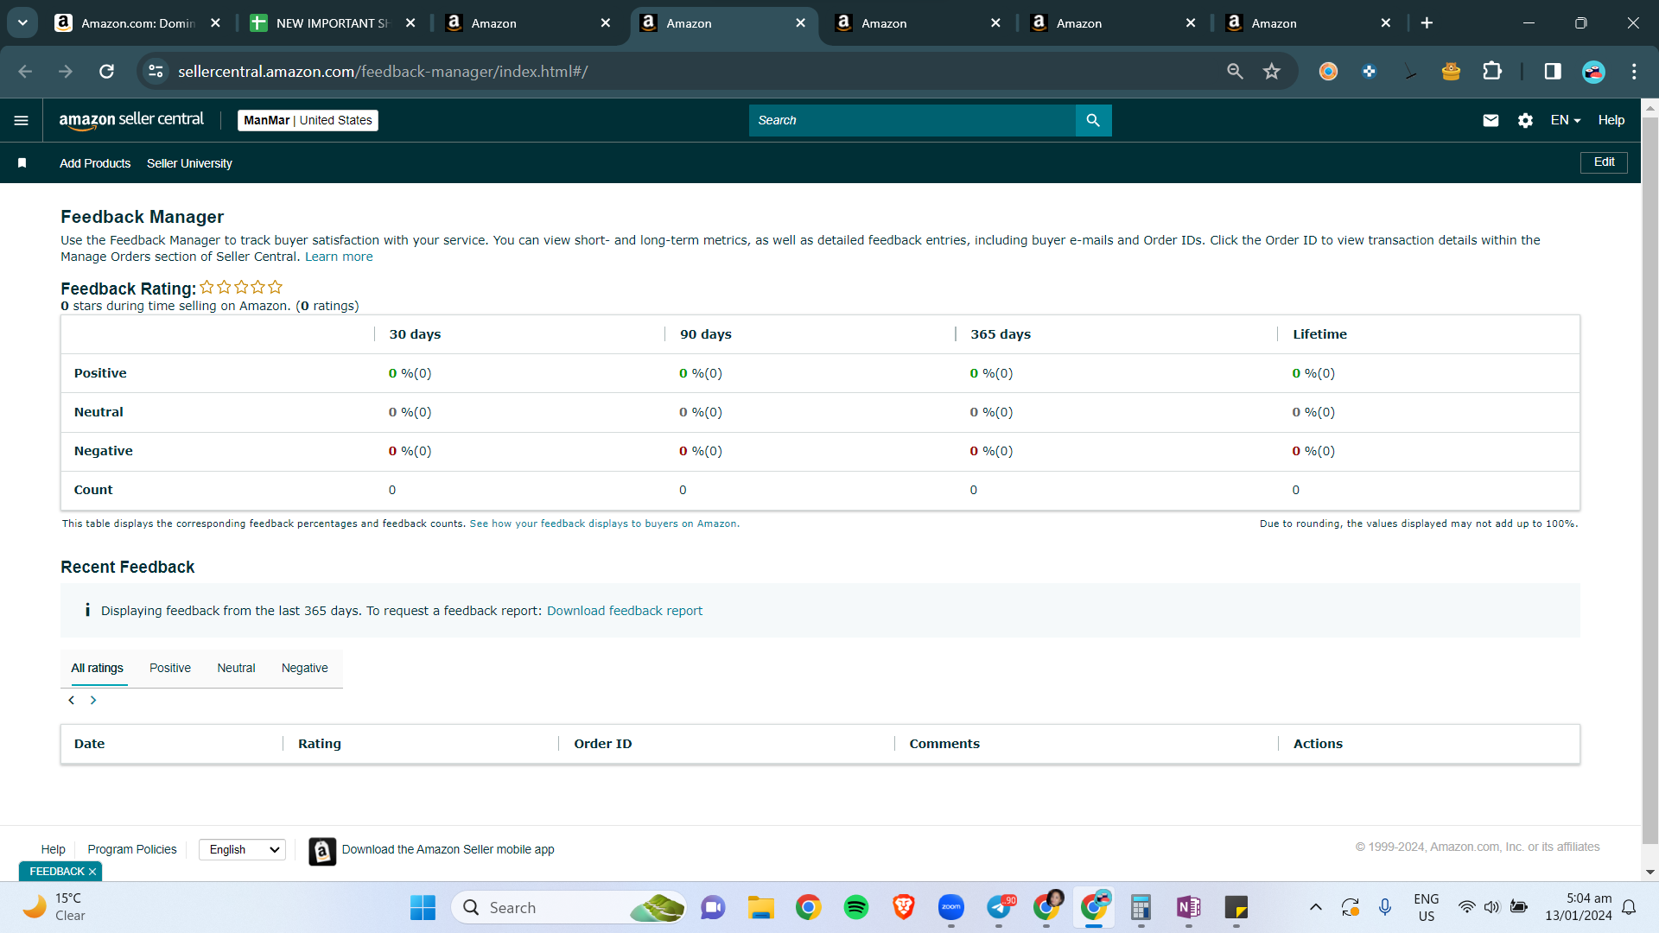Image resolution: width=1659 pixels, height=933 pixels.
Task: Click Download feedback report link
Action: [625, 612]
